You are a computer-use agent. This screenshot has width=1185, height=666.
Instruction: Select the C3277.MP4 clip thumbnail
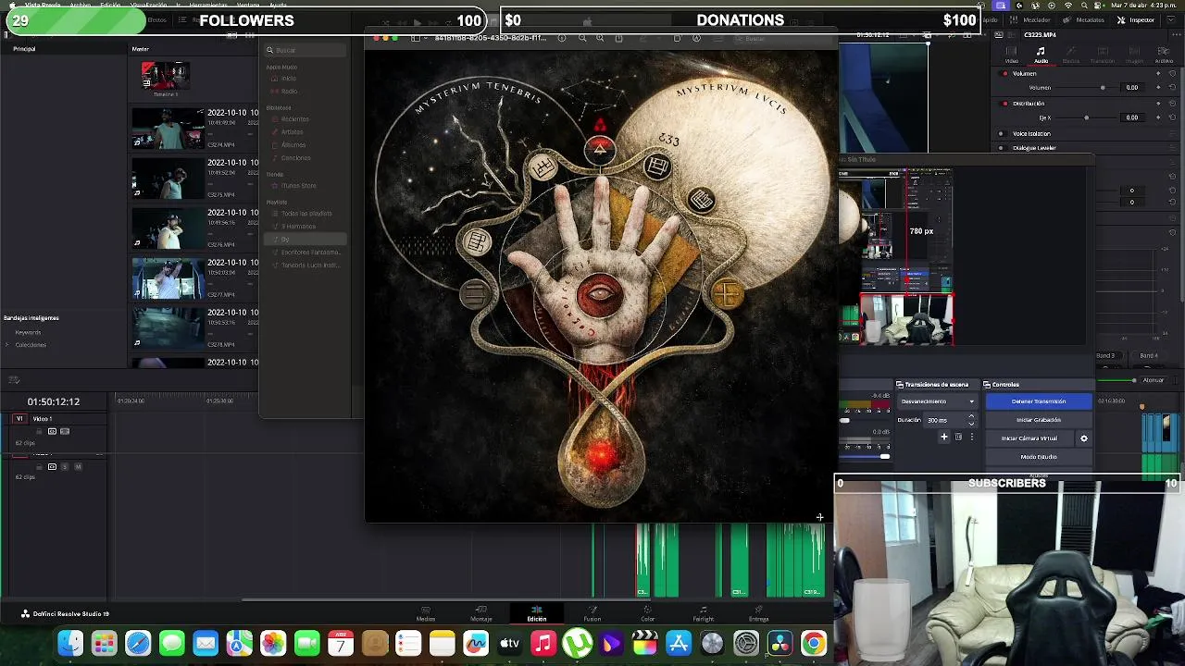pyautogui.click(x=168, y=277)
